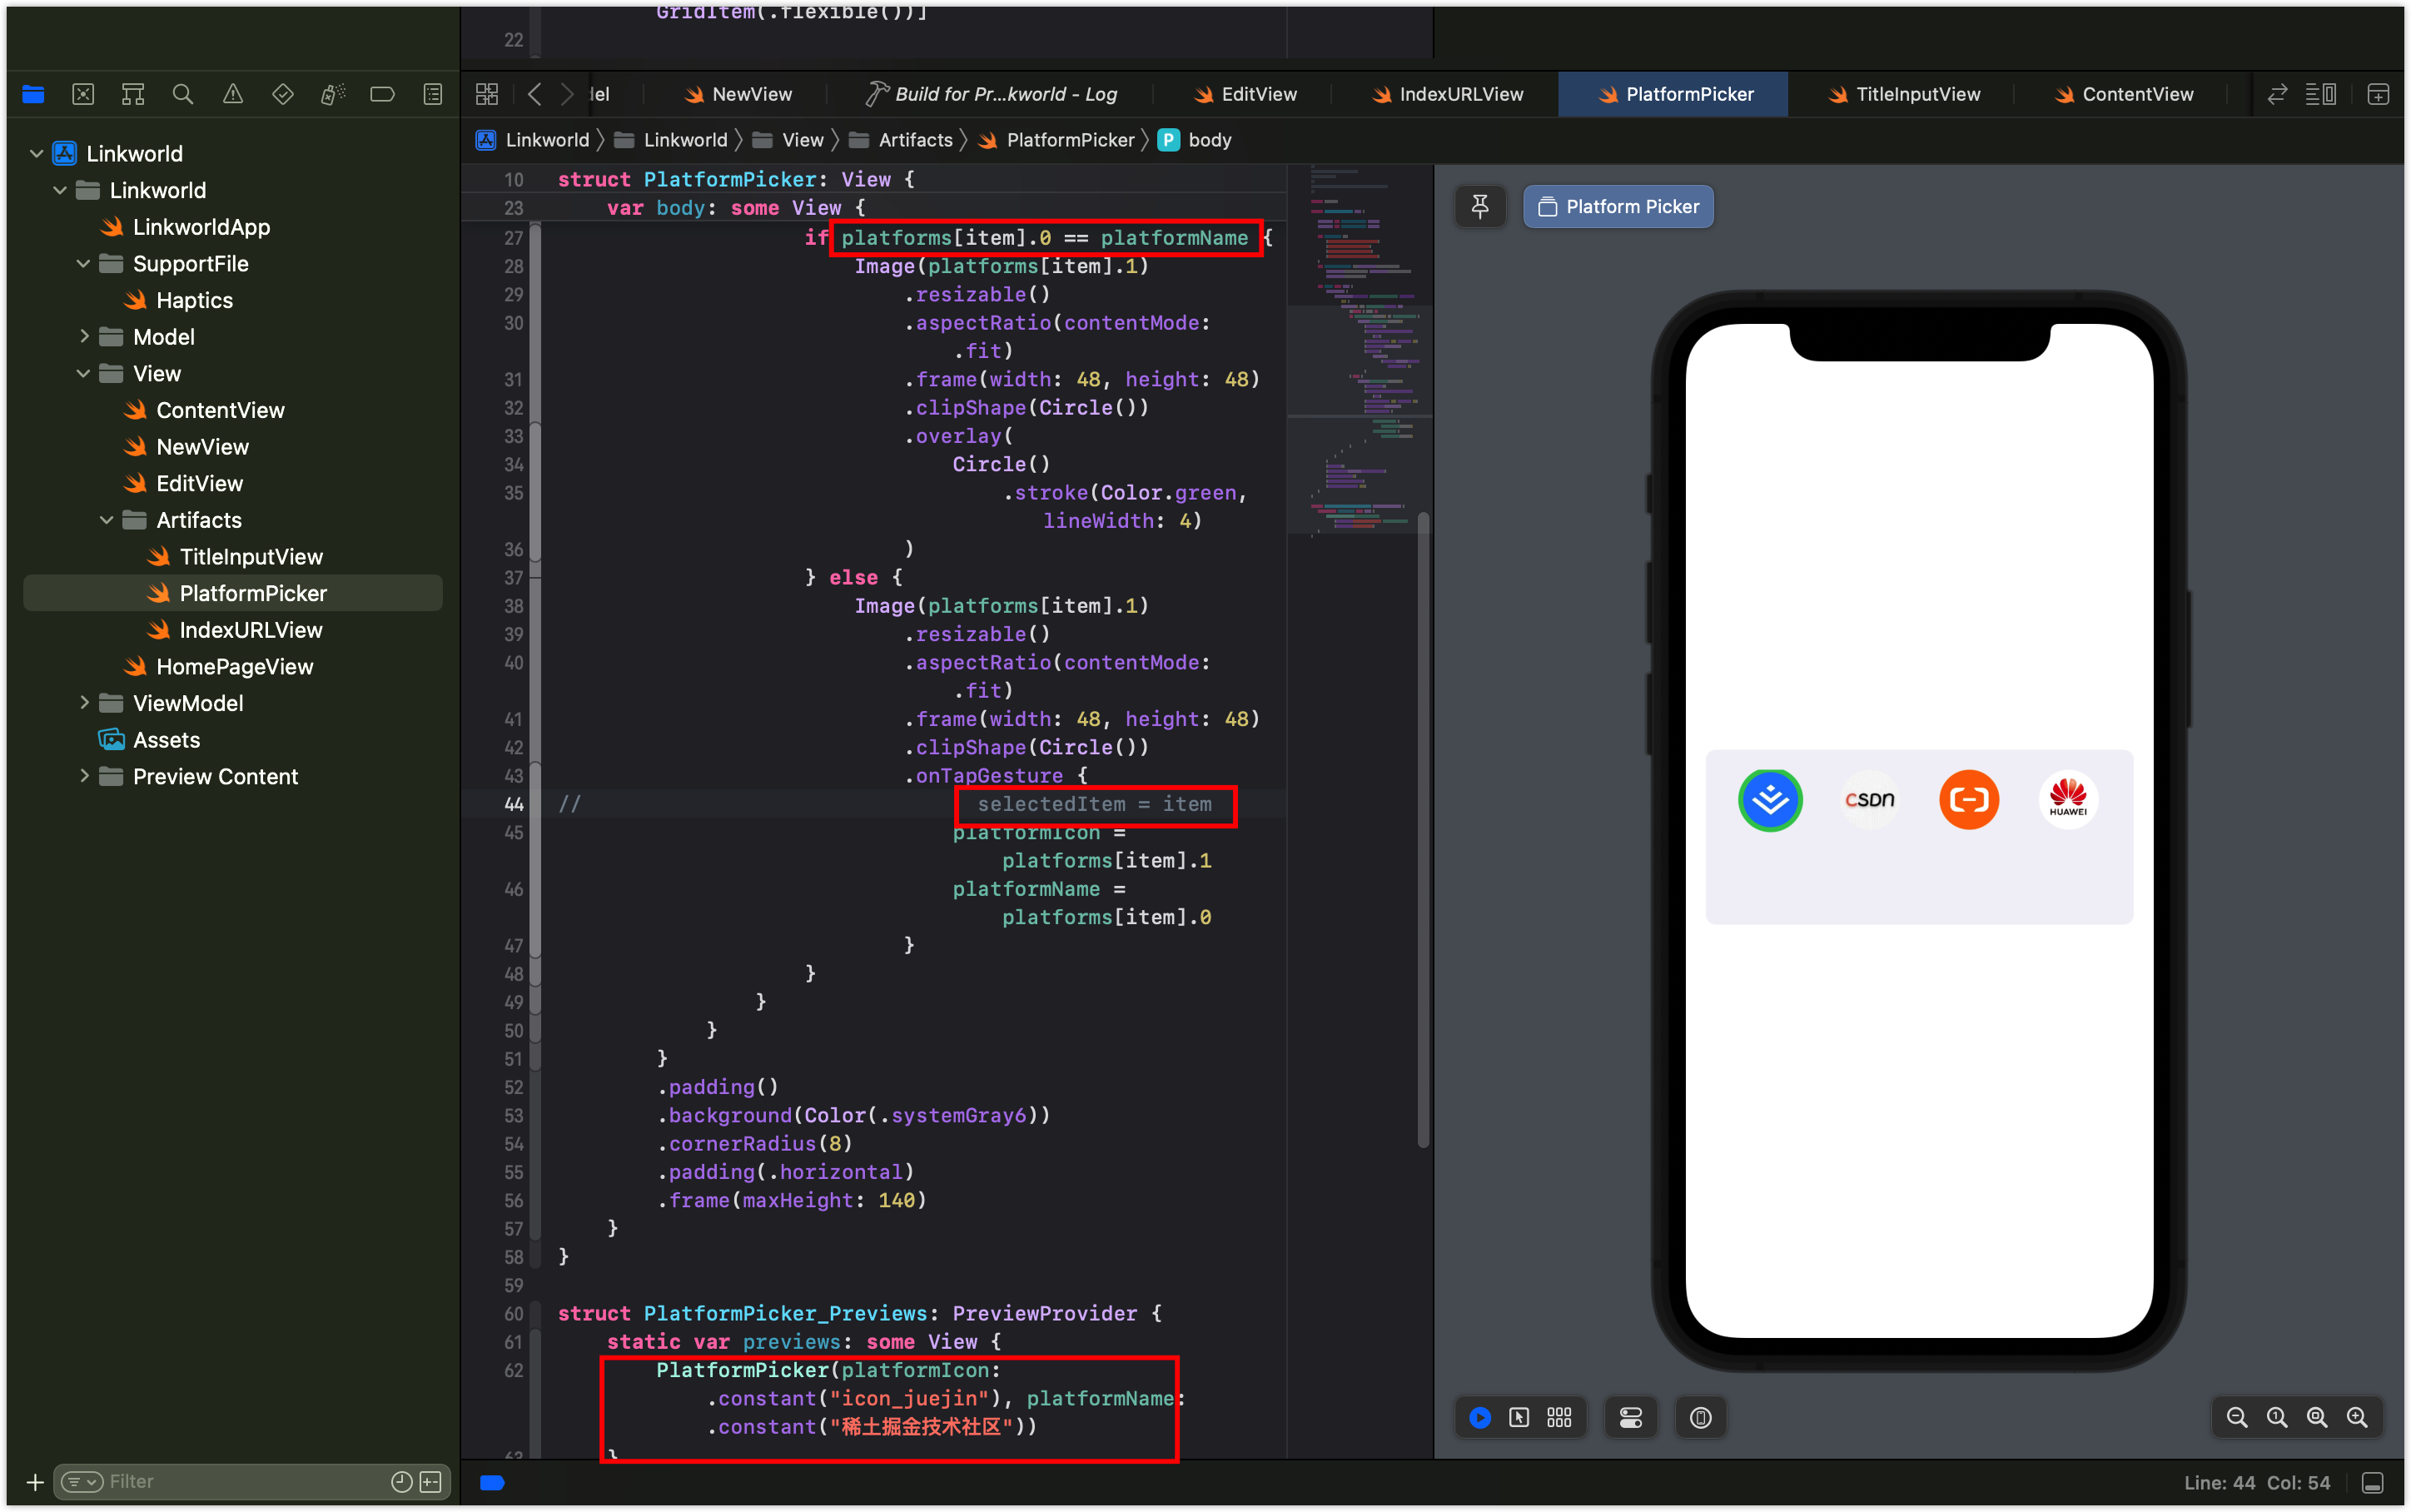Click the Filter field in navigator
This screenshot has width=2411, height=1512.
click(252, 1481)
